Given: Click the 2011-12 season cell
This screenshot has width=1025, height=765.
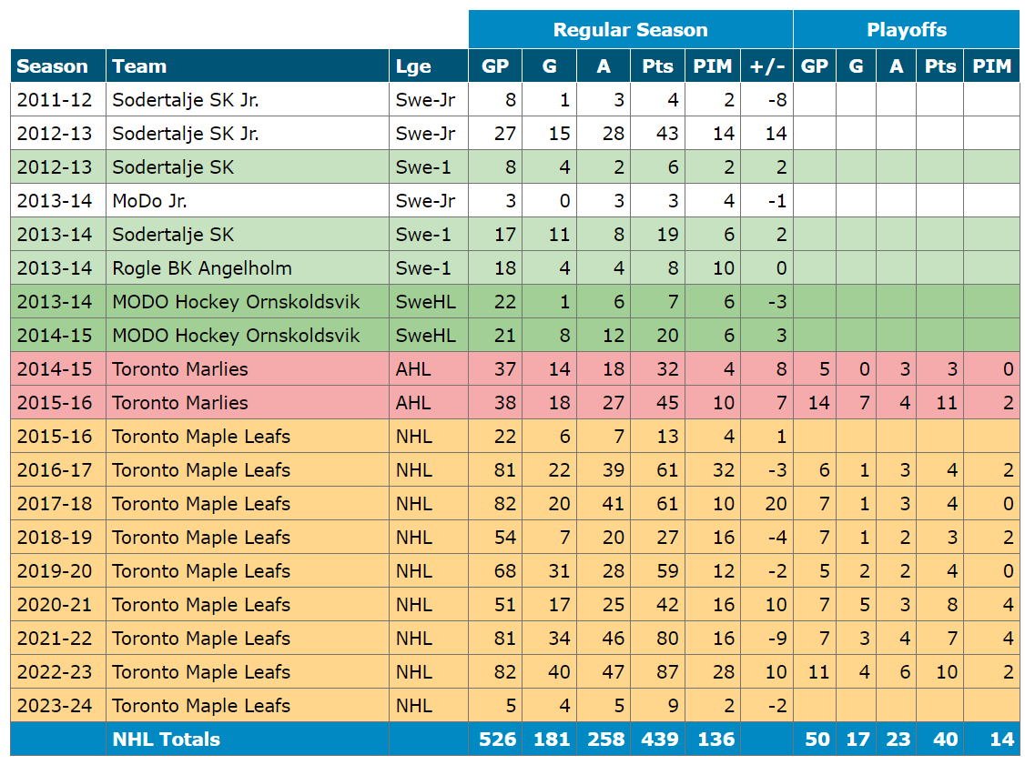Looking at the screenshot, I should click(55, 100).
